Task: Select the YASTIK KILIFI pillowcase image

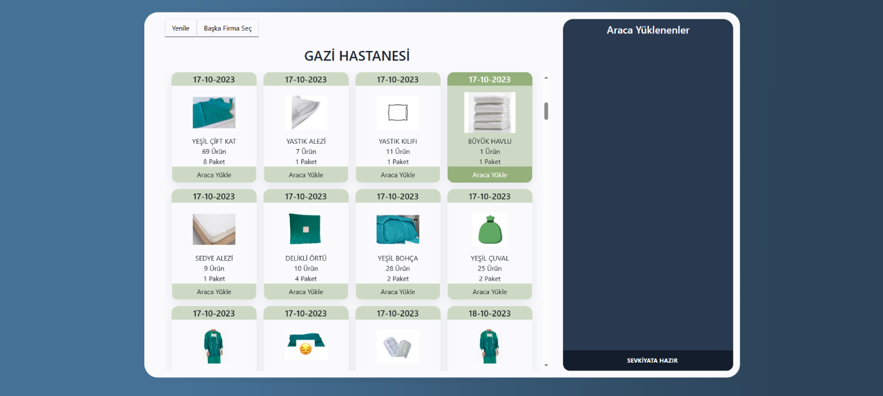Action: (398, 113)
